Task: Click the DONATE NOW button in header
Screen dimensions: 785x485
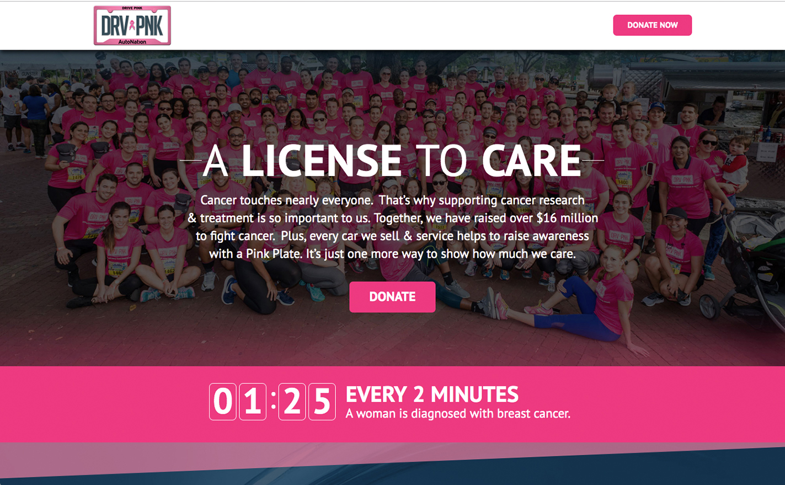Action: pos(652,25)
